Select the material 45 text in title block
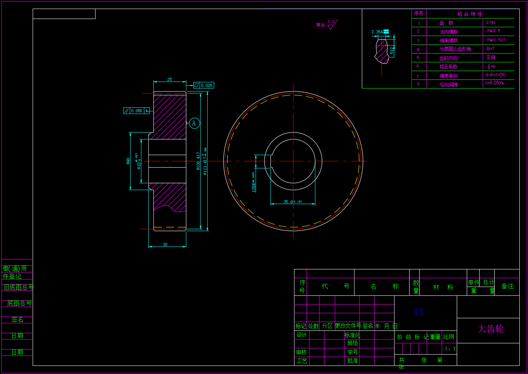 point(419,312)
